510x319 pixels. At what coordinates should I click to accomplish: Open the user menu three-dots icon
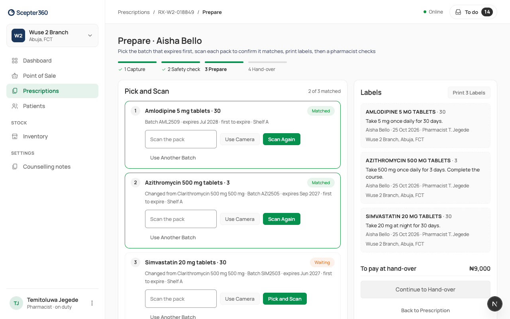pos(92,303)
